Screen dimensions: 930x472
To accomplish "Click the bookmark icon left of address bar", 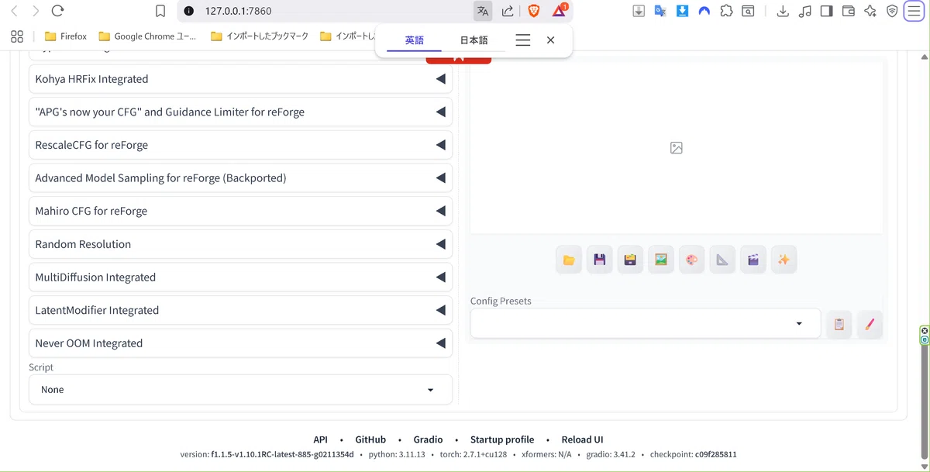I will click(x=160, y=11).
